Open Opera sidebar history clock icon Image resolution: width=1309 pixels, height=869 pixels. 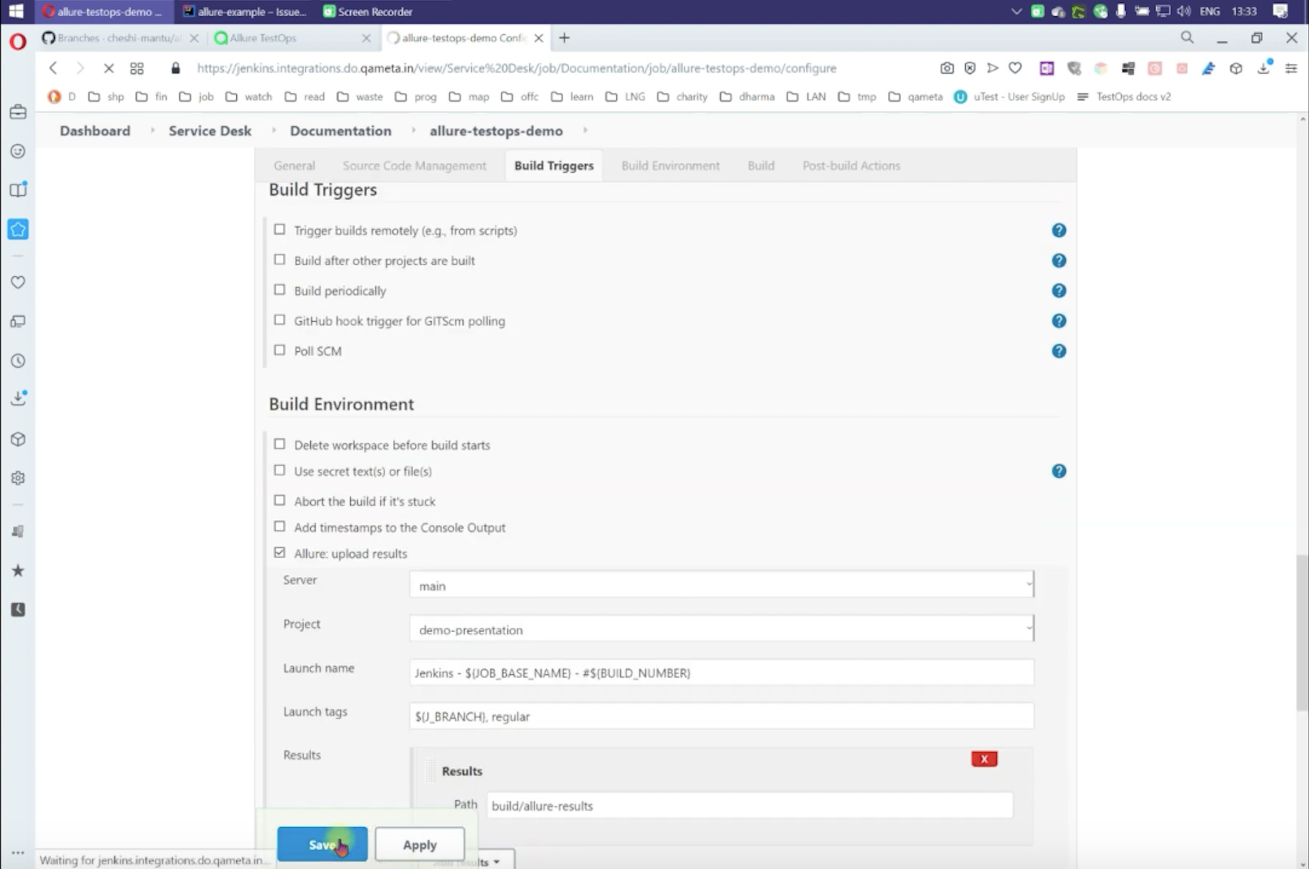(18, 361)
